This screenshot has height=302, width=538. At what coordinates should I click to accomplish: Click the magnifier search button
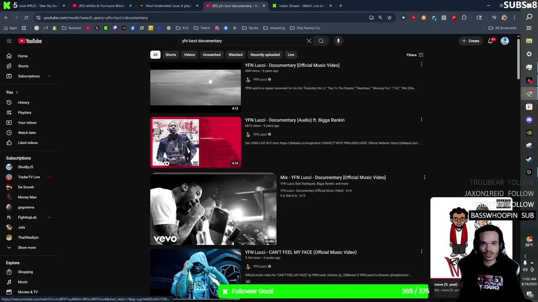coord(321,41)
